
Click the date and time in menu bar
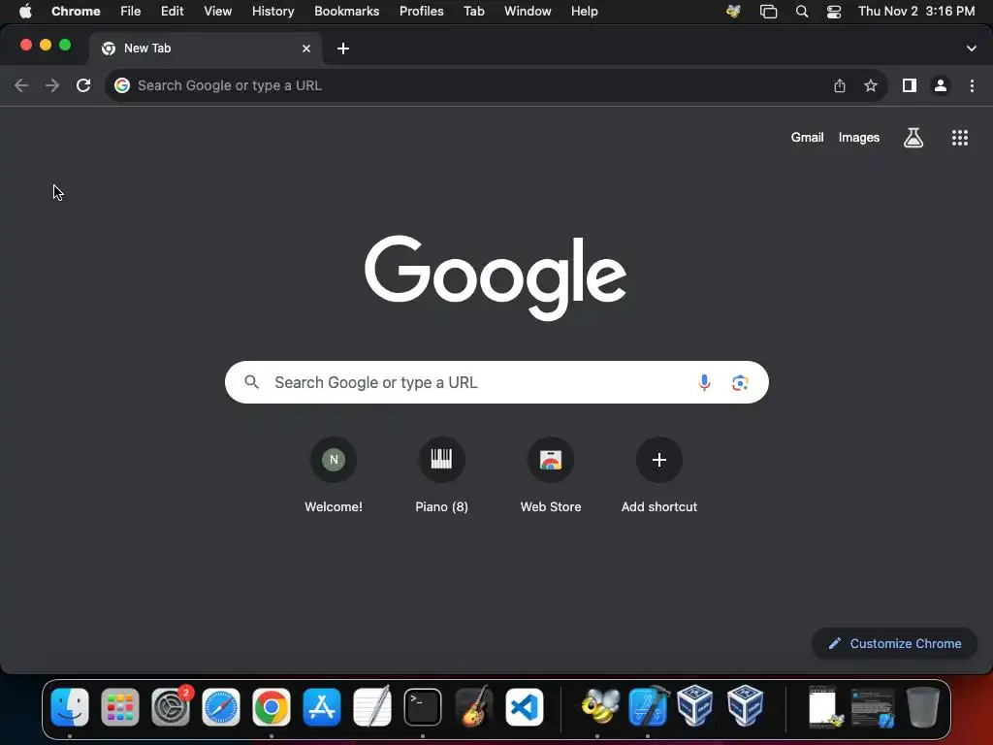[916, 12]
